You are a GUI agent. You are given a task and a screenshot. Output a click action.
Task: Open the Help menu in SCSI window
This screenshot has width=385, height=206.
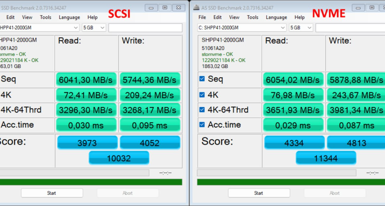pos(93,17)
